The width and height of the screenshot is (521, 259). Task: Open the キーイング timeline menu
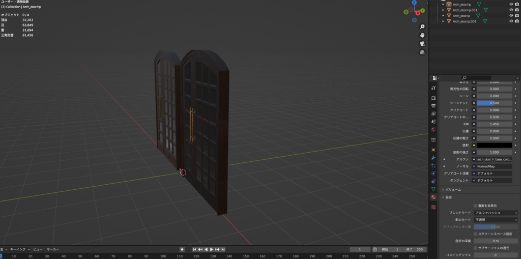click(20, 249)
